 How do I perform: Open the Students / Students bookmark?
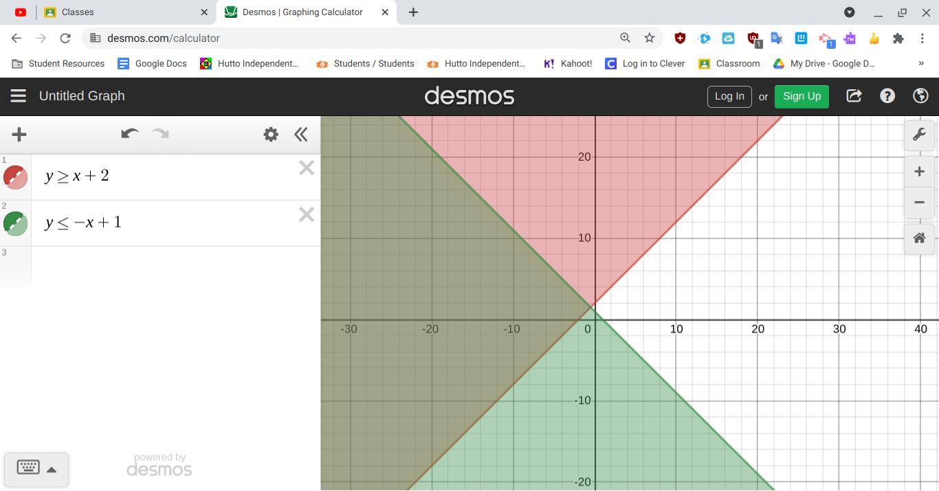pyautogui.click(x=365, y=64)
